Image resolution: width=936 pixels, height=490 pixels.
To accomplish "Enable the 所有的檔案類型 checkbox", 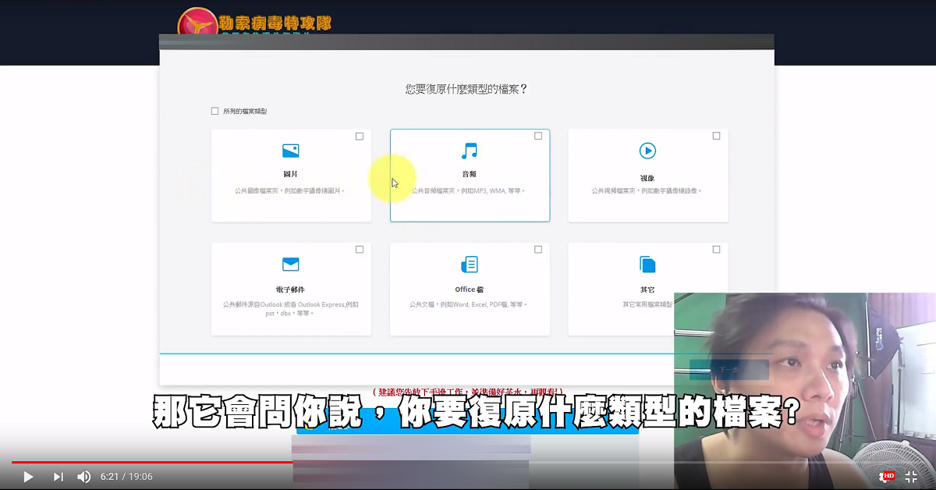I will [214, 110].
